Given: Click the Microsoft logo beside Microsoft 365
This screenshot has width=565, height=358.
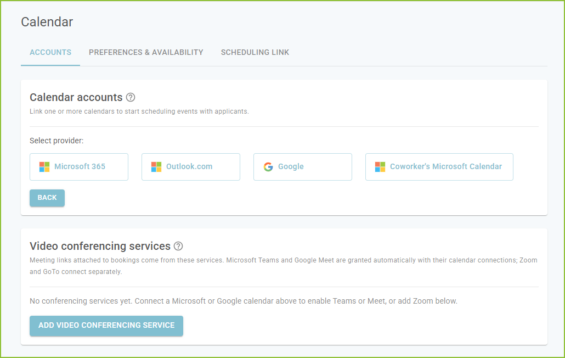Looking at the screenshot, I should (x=44, y=166).
